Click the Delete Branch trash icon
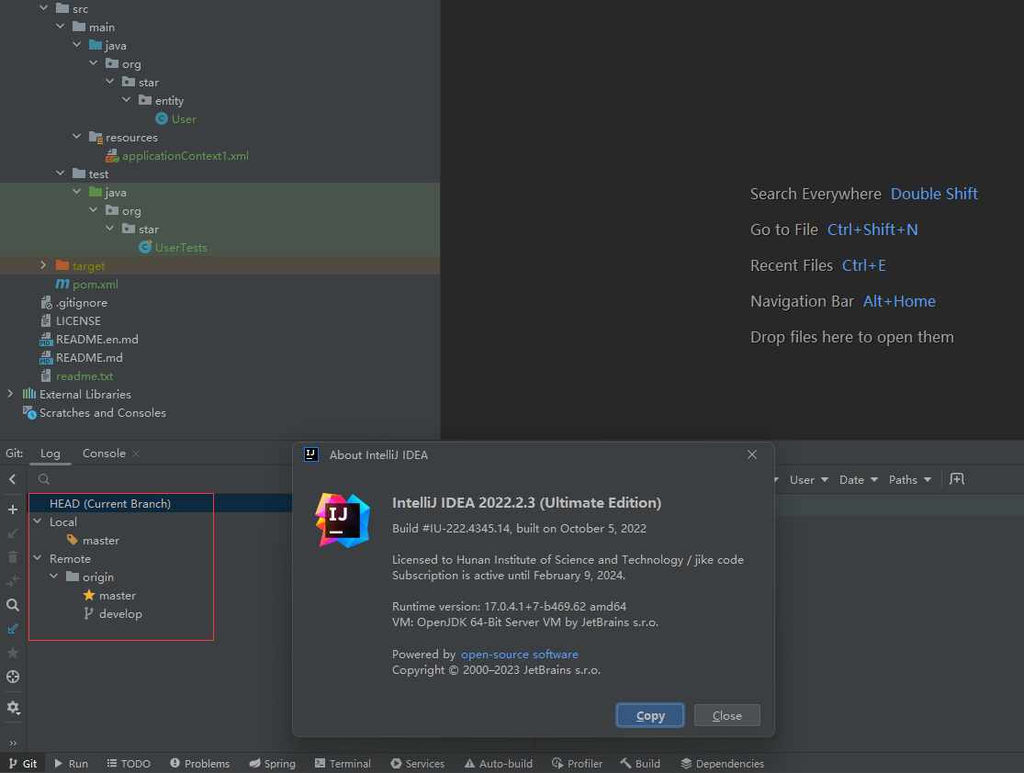 tap(13, 557)
